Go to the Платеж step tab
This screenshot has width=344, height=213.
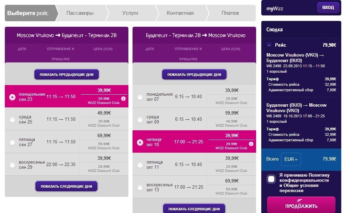(x=230, y=13)
